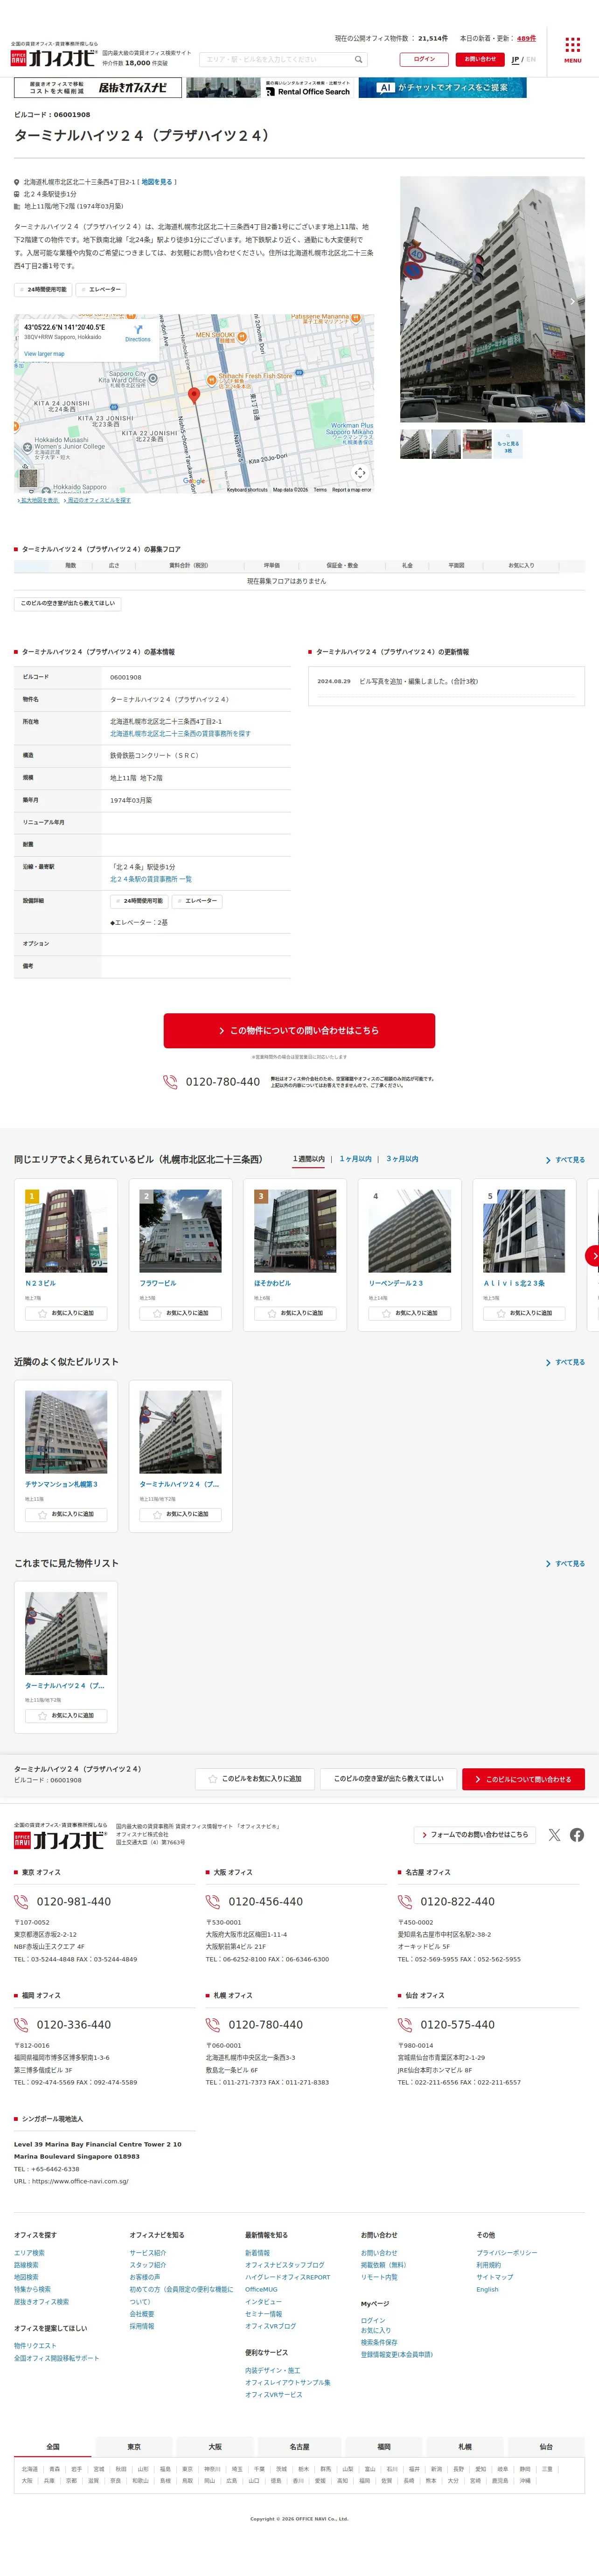The height and width of the screenshot is (2576, 599).
Task: Click the 居抜きオフィスナビ banner
Action: [98, 88]
